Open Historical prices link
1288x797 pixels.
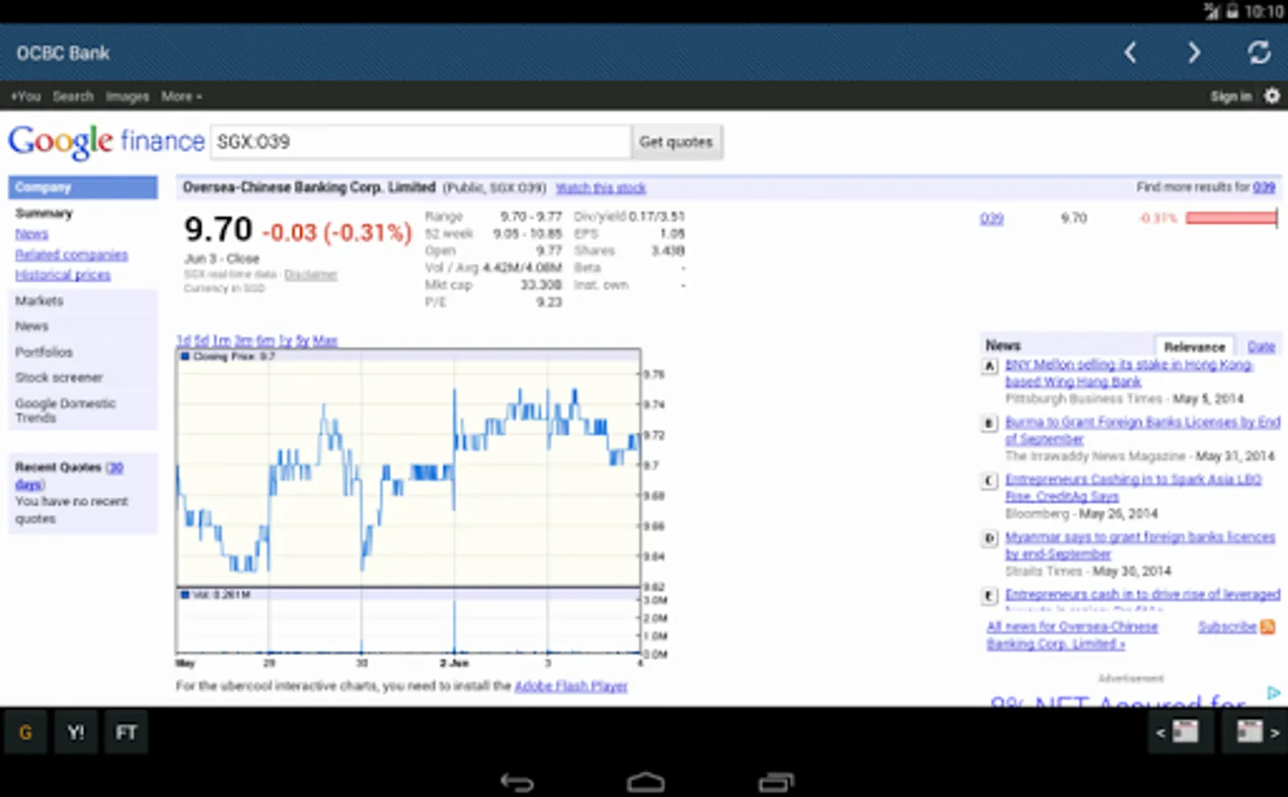pyautogui.click(x=63, y=275)
